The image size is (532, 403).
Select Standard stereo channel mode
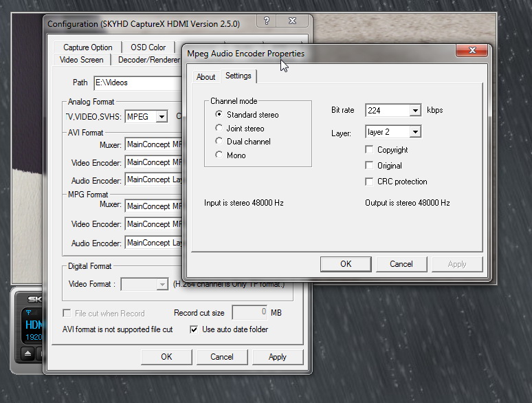pyautogui.click(x=219, y=115)
